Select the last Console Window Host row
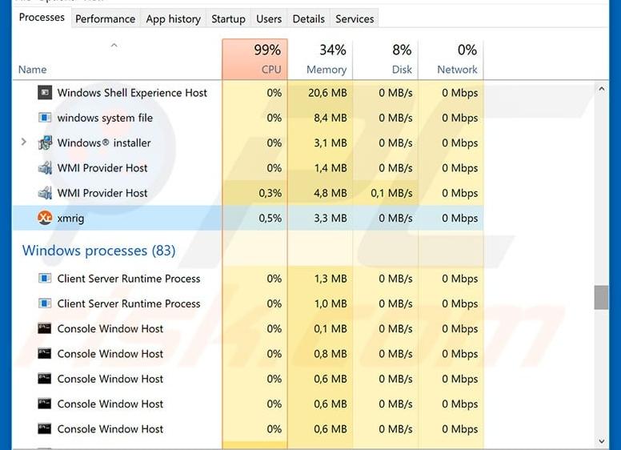The image size is (621, 450). click(x=248, y=429)
